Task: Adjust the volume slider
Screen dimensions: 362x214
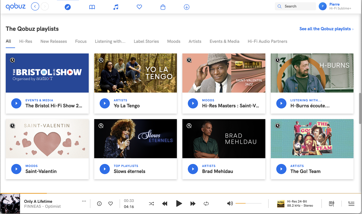Action: [248, 203]
